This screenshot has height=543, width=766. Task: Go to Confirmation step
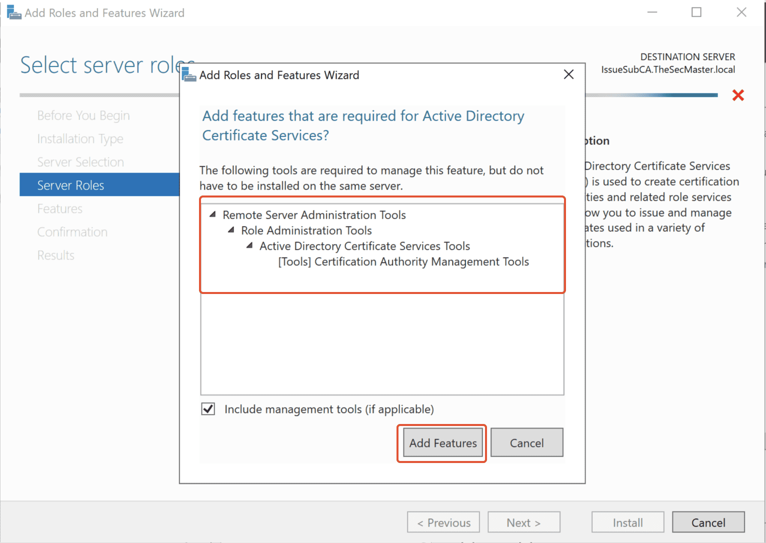coord(72,232)
